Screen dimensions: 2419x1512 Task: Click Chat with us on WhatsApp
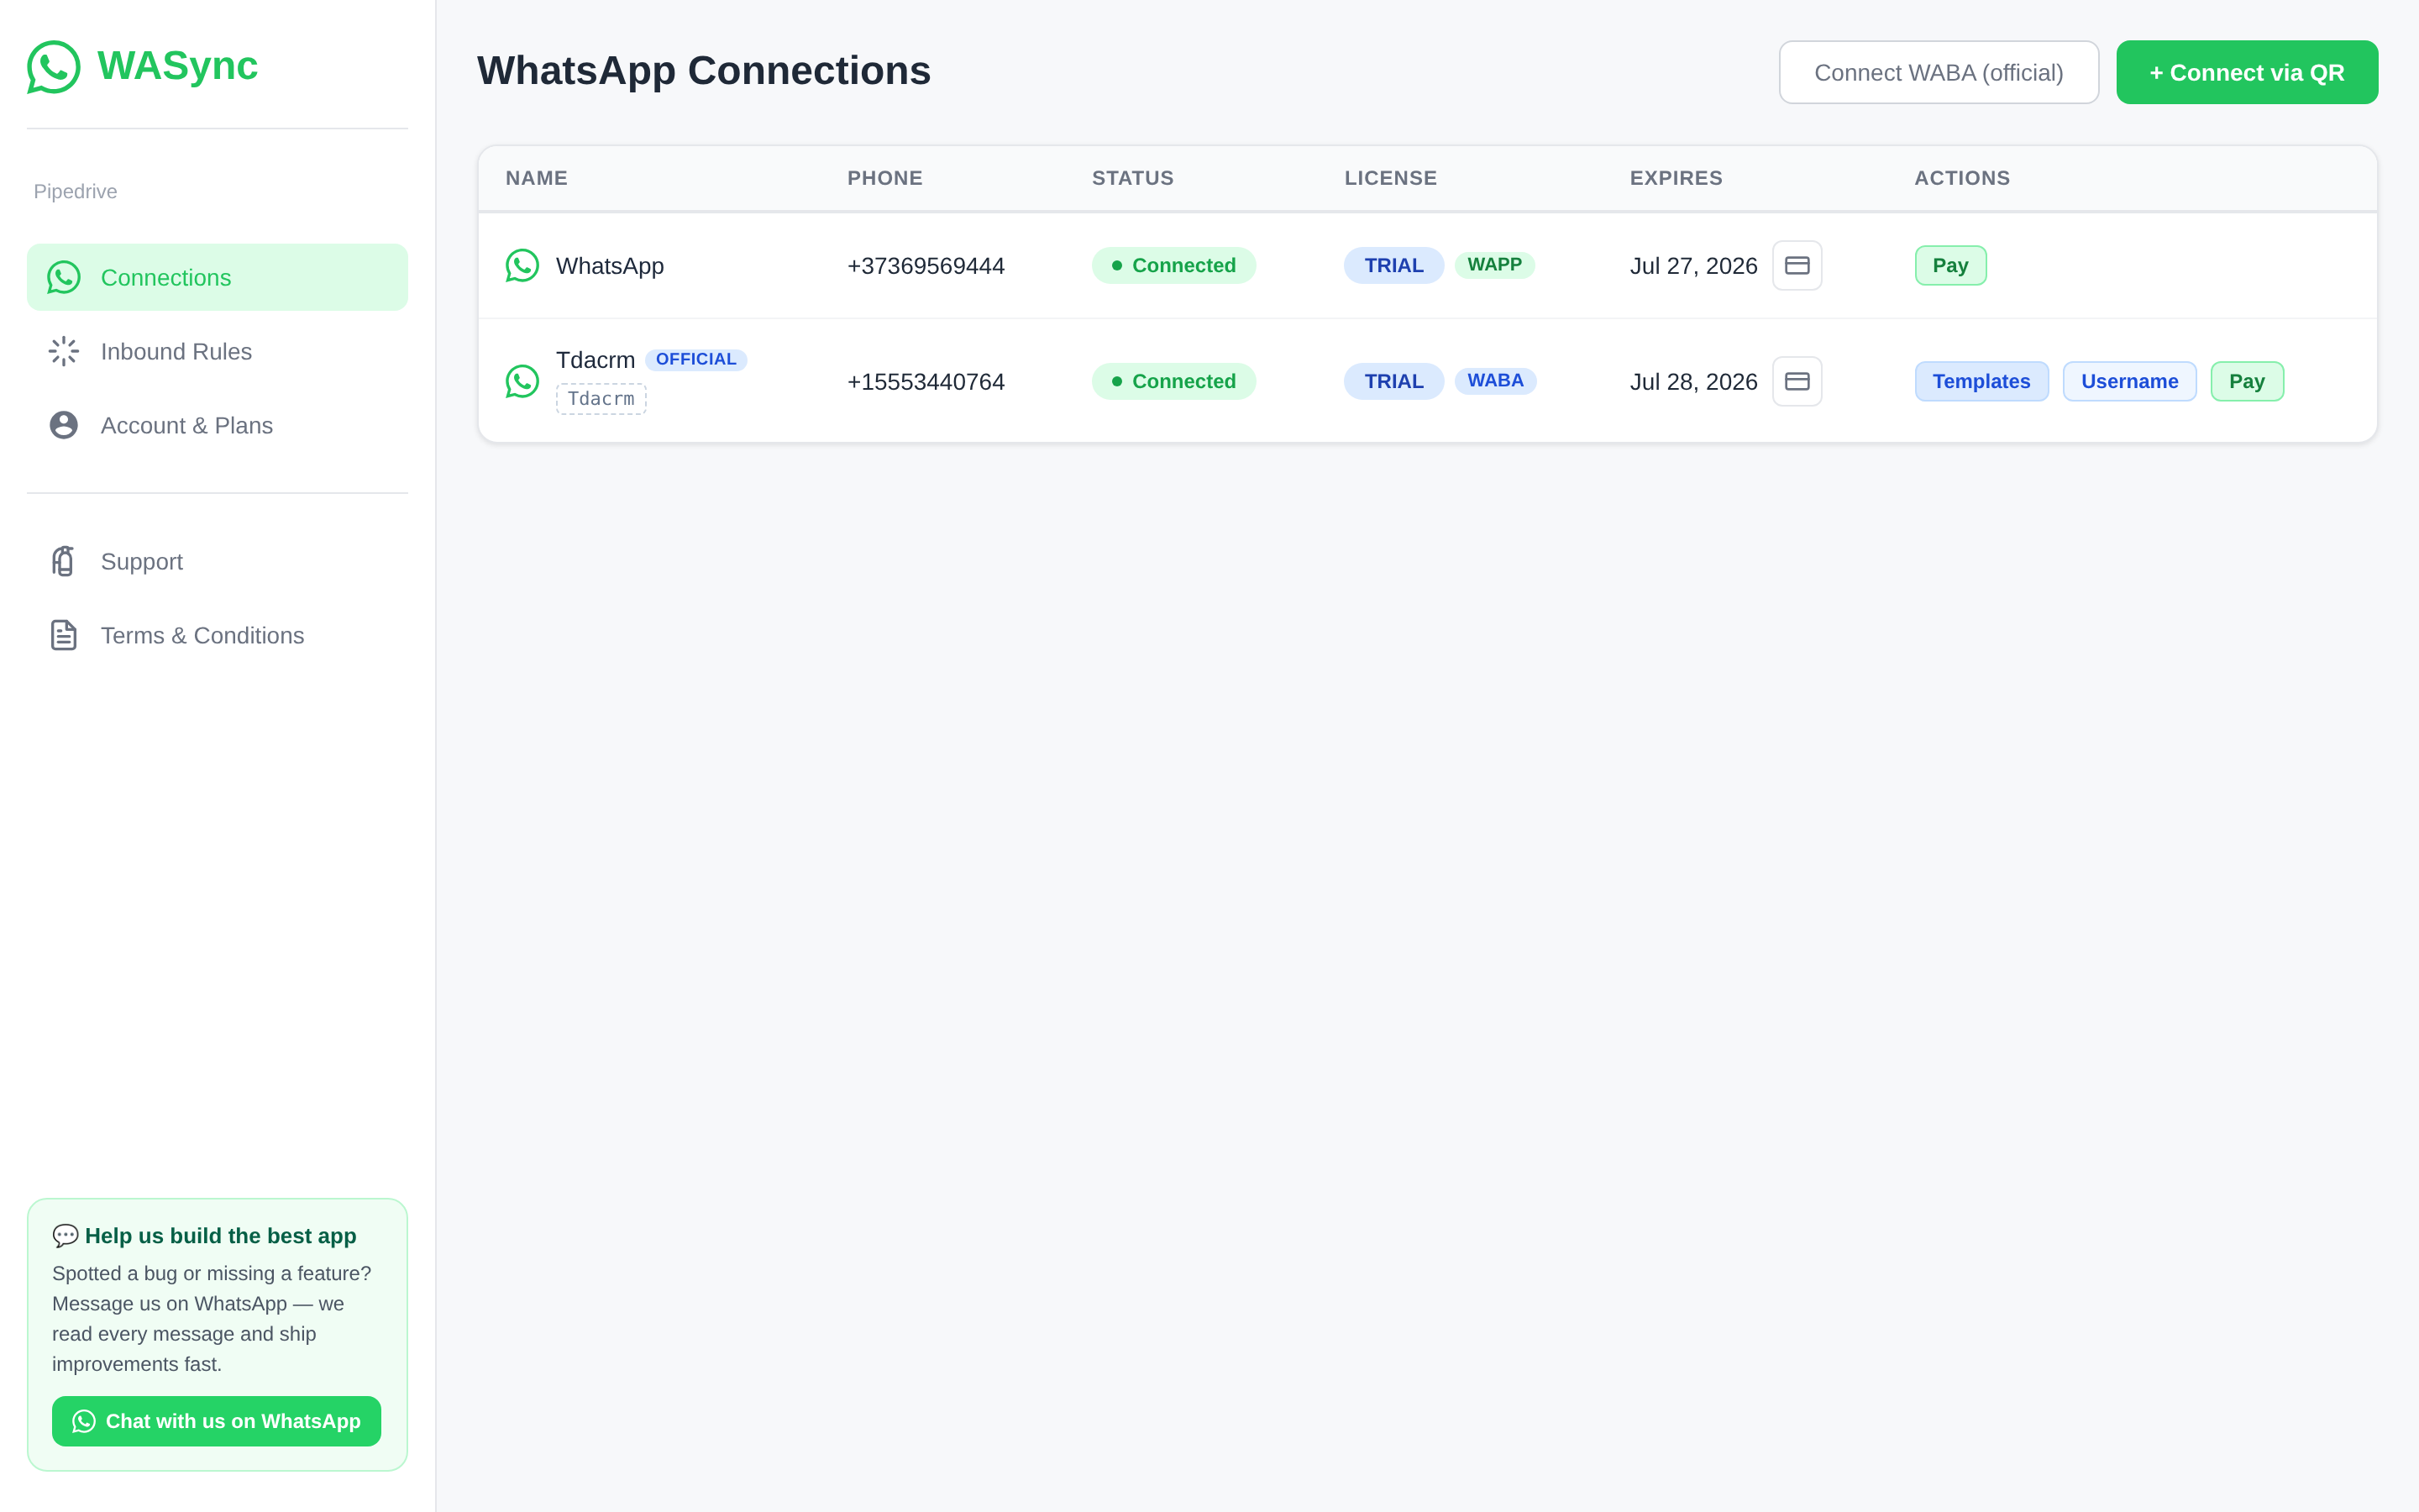coord(217,1421)
